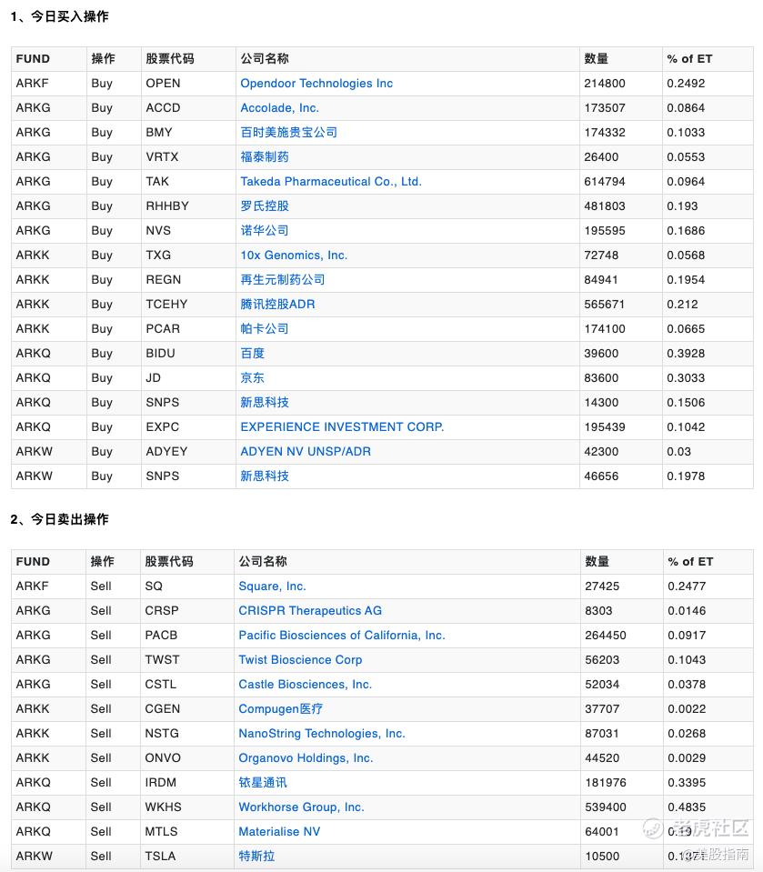Open the Square, Inc. link
The height and width of the screenshot is (872, 763).
[x=273, y=586]
